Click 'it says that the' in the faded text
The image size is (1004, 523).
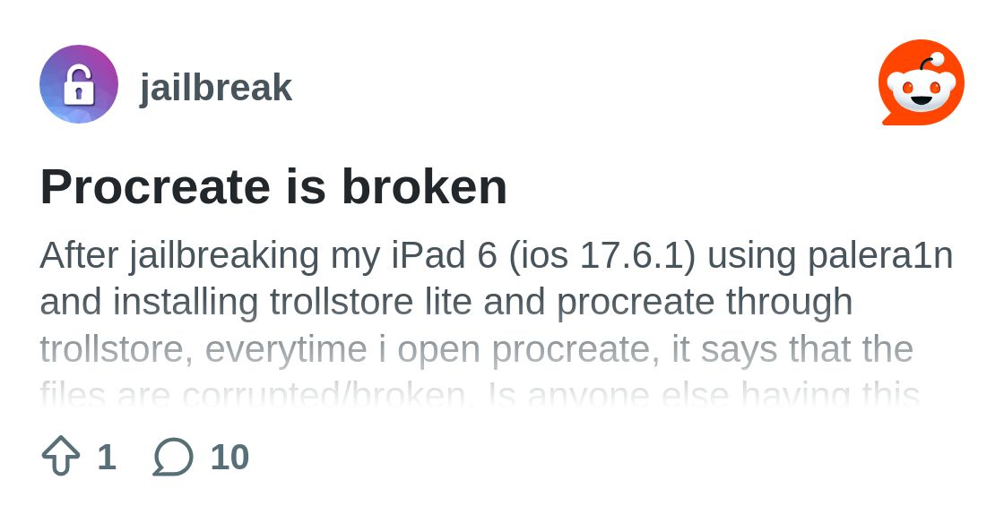792,349
